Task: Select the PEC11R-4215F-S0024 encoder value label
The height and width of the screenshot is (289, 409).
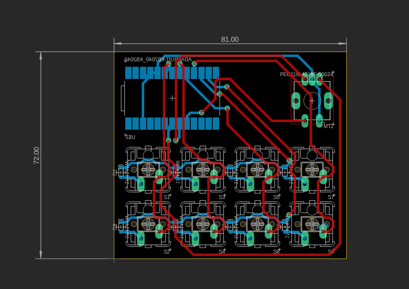Action: [306, 74]
